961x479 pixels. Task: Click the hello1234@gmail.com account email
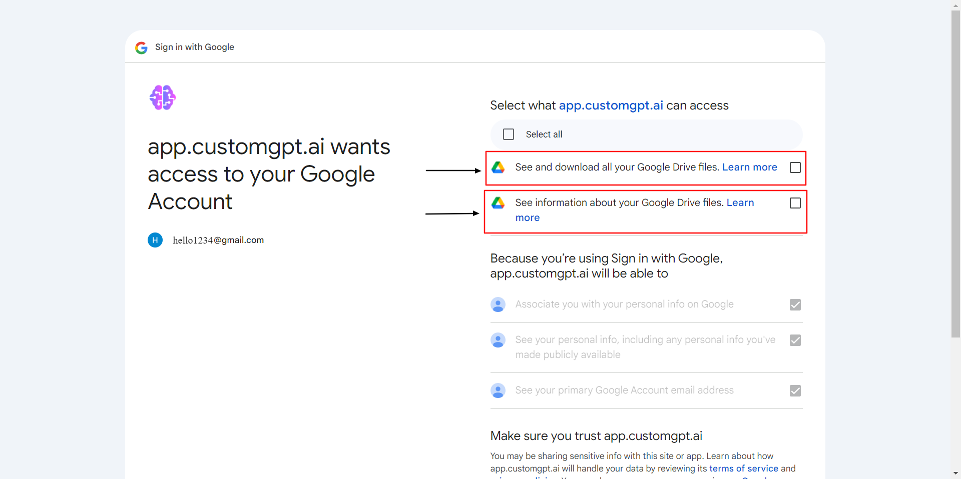click(x=218, y=240)
